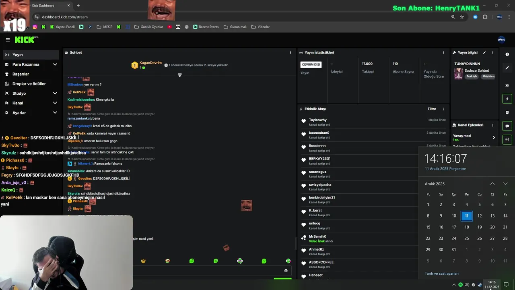Toggle the broadcast signal panel button
Viewport: 515px width, 290px height.
coord(507,140)
